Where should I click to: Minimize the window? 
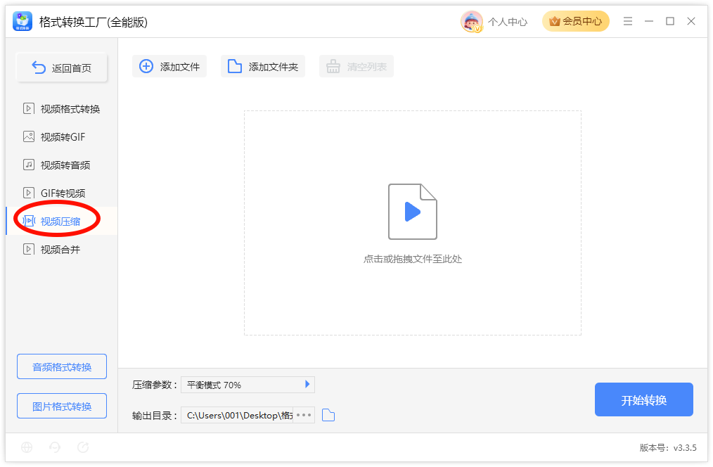tap(649, 21)
